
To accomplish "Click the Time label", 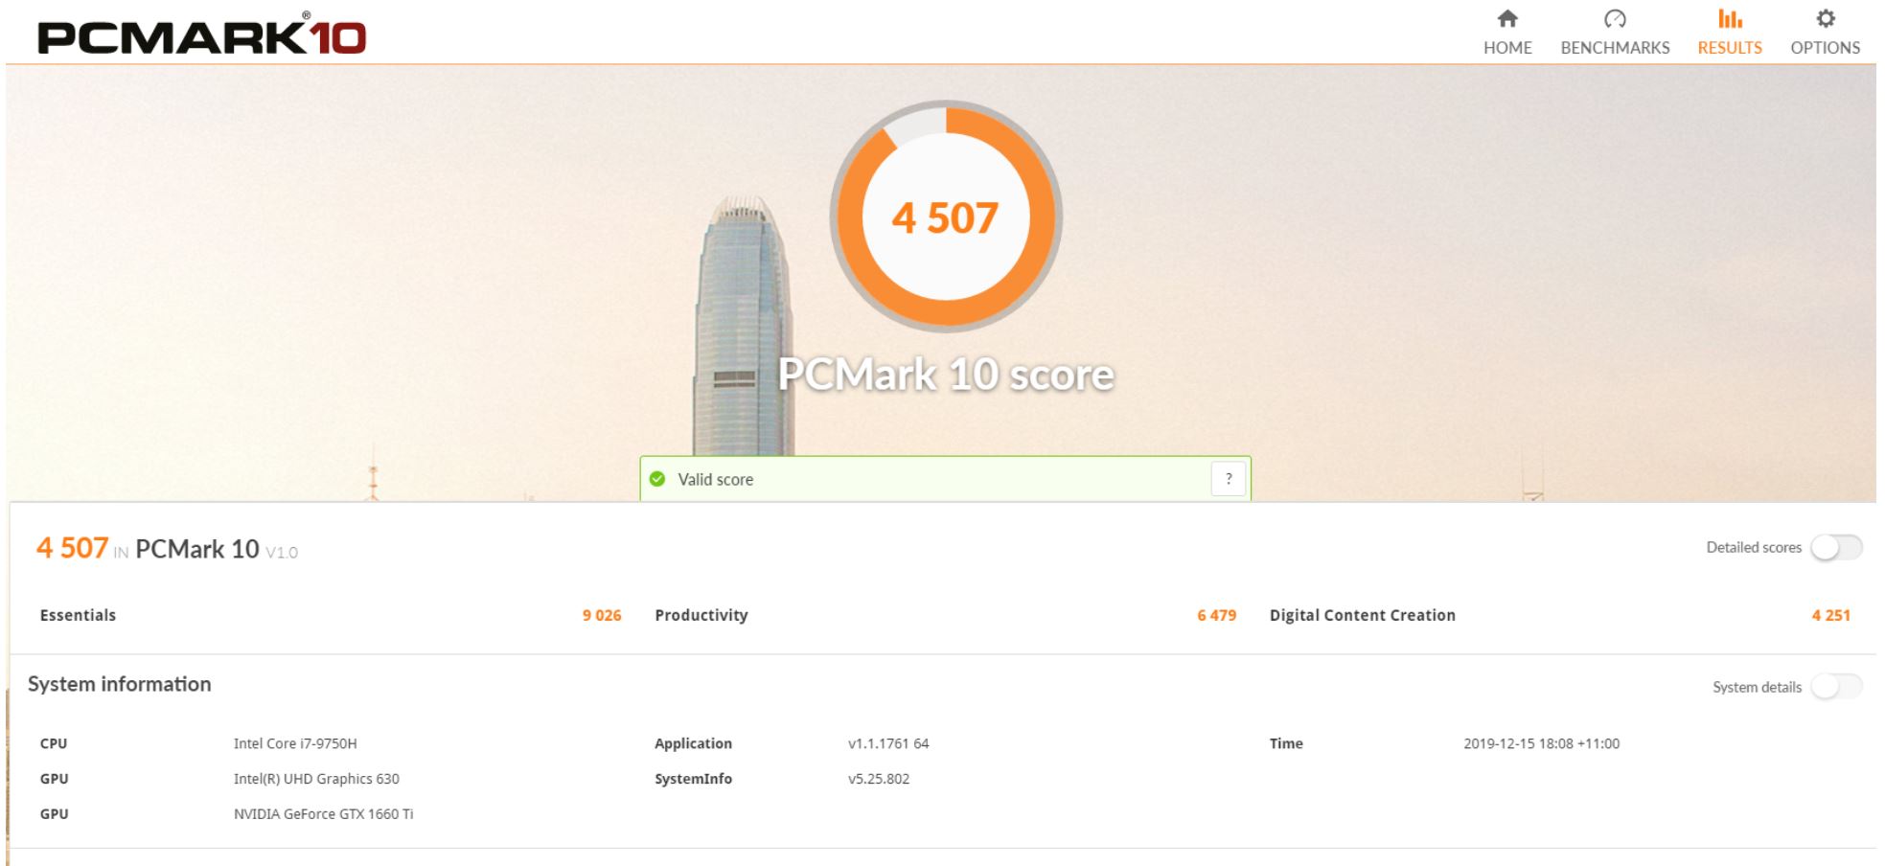I will [x=1286, y=743].
